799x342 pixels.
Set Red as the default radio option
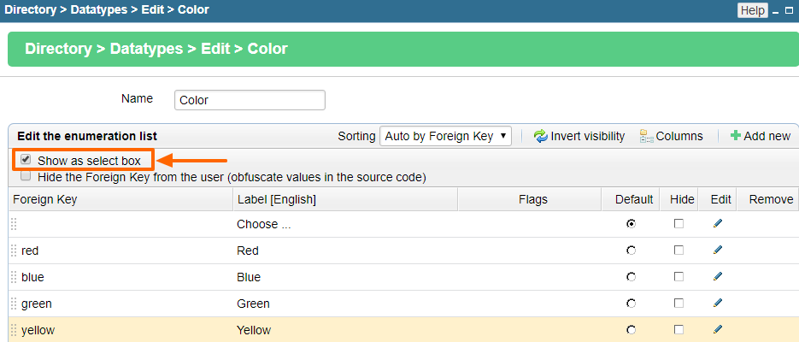pos(632,251)
